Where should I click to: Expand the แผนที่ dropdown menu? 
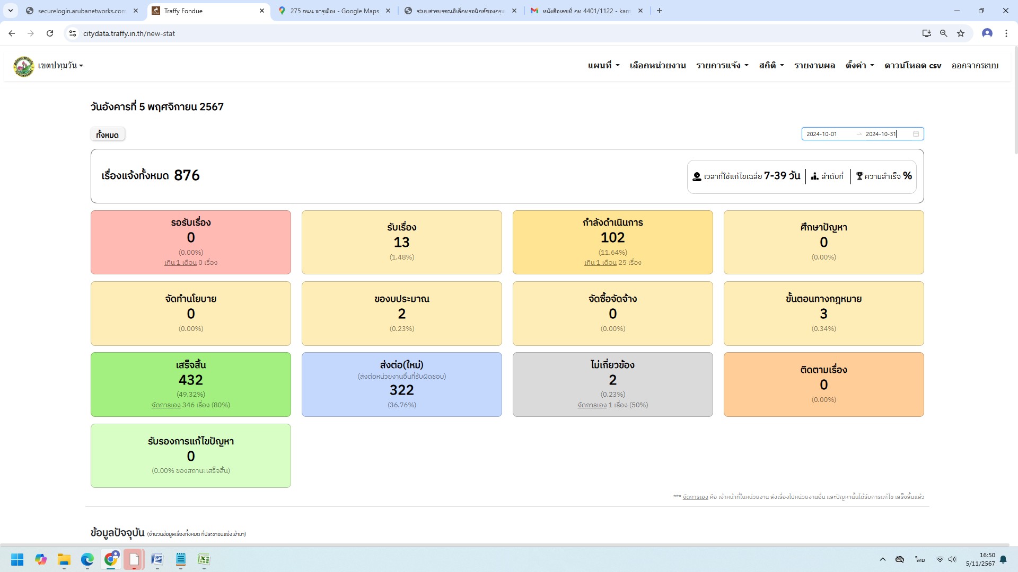tap(603, 66)
